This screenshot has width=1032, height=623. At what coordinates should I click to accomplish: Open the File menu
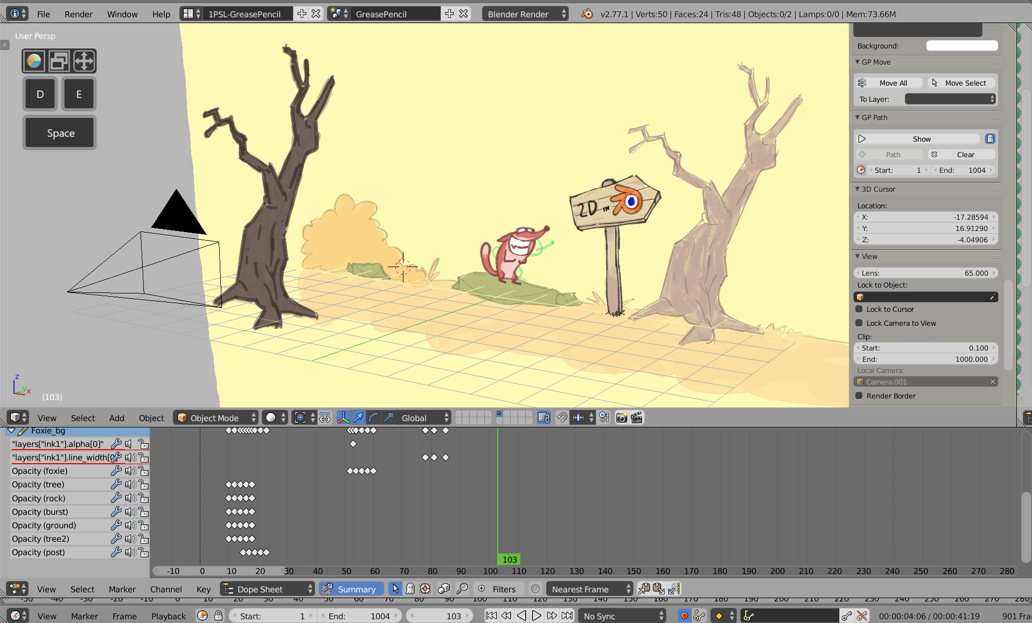(44, 14)
